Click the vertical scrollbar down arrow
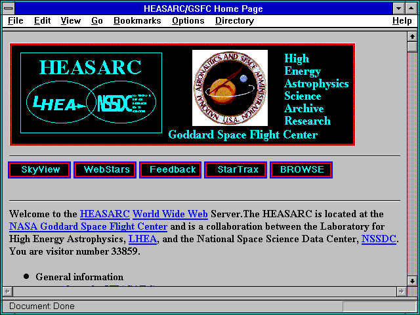The image size is (420, 315). 412,281
